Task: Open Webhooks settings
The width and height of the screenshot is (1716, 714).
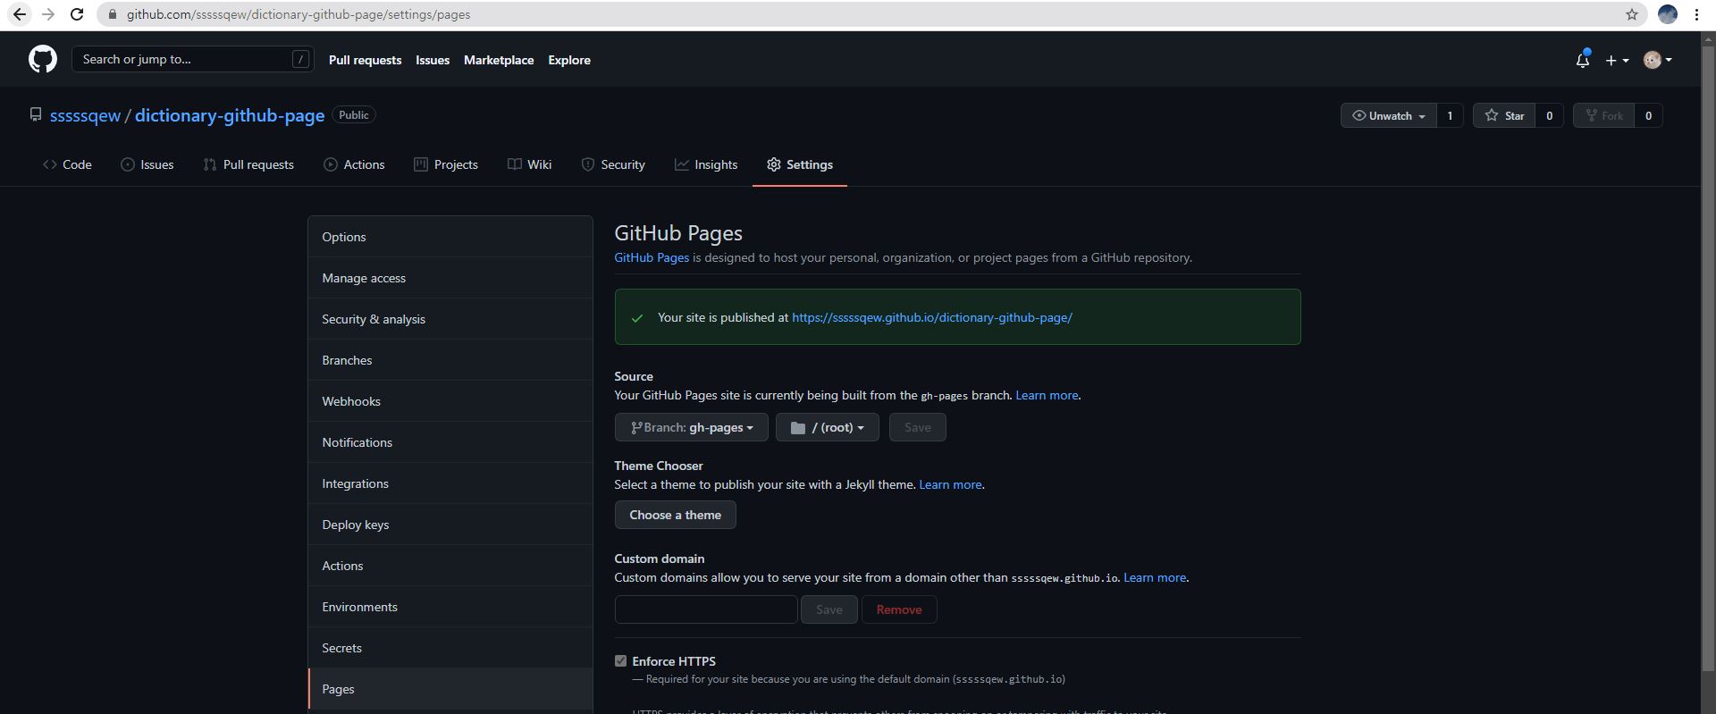Action: point(450,401)
